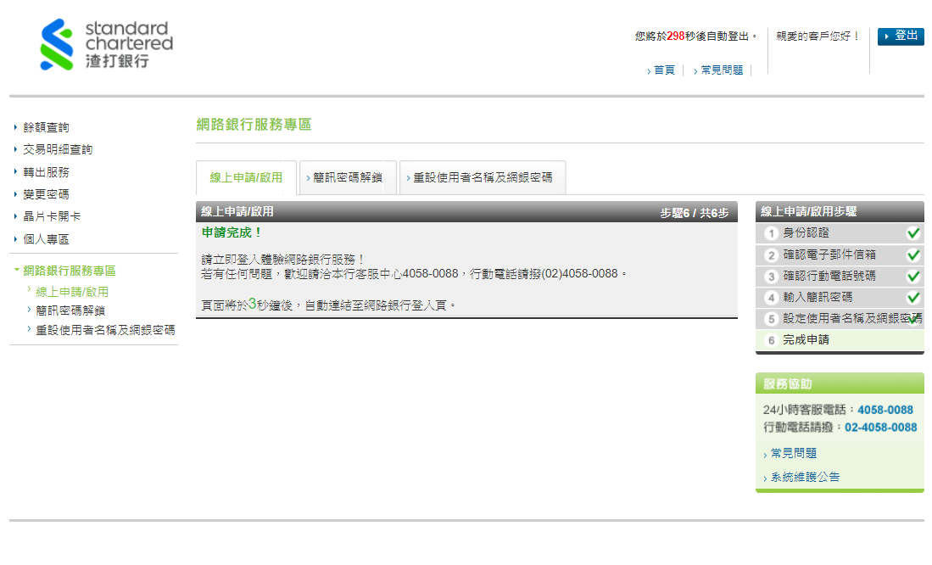This screenshot has width=932, height=565.
Task: Open 常見問題 in the 服務協助 box
Action: [794, 453]
